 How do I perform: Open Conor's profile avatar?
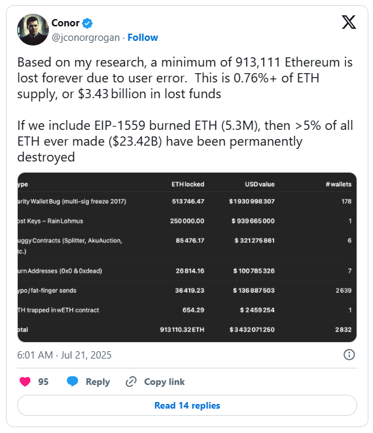pyautogui.click(x=33, y=30)
